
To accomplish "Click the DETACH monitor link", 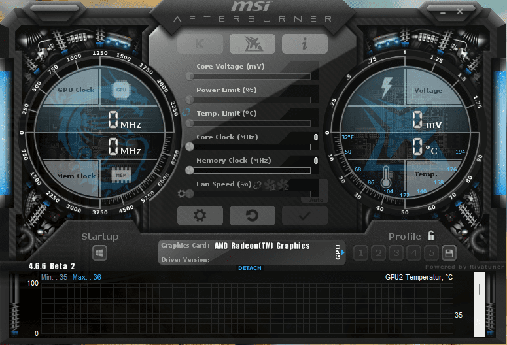I will coord(250,268).
